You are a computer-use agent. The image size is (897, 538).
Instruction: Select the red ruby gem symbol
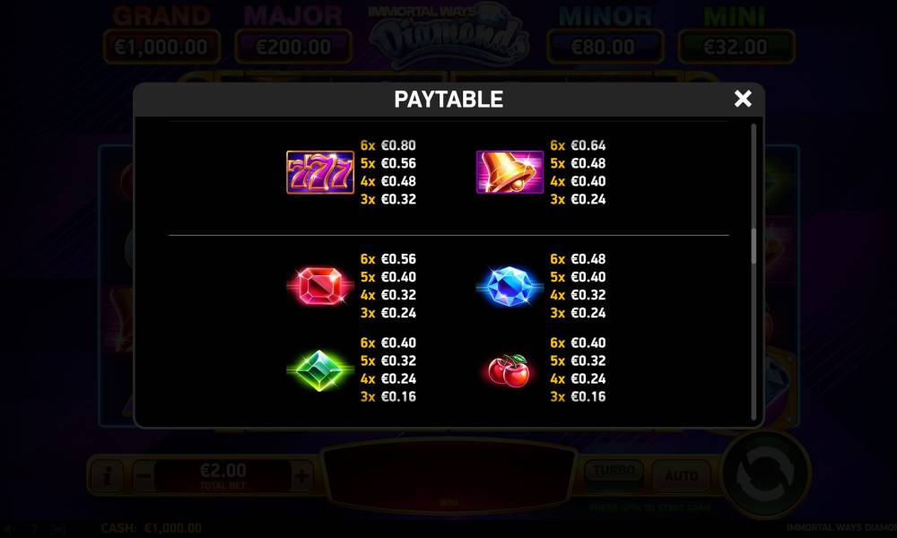pyautogui.click(x=320, y=285)
